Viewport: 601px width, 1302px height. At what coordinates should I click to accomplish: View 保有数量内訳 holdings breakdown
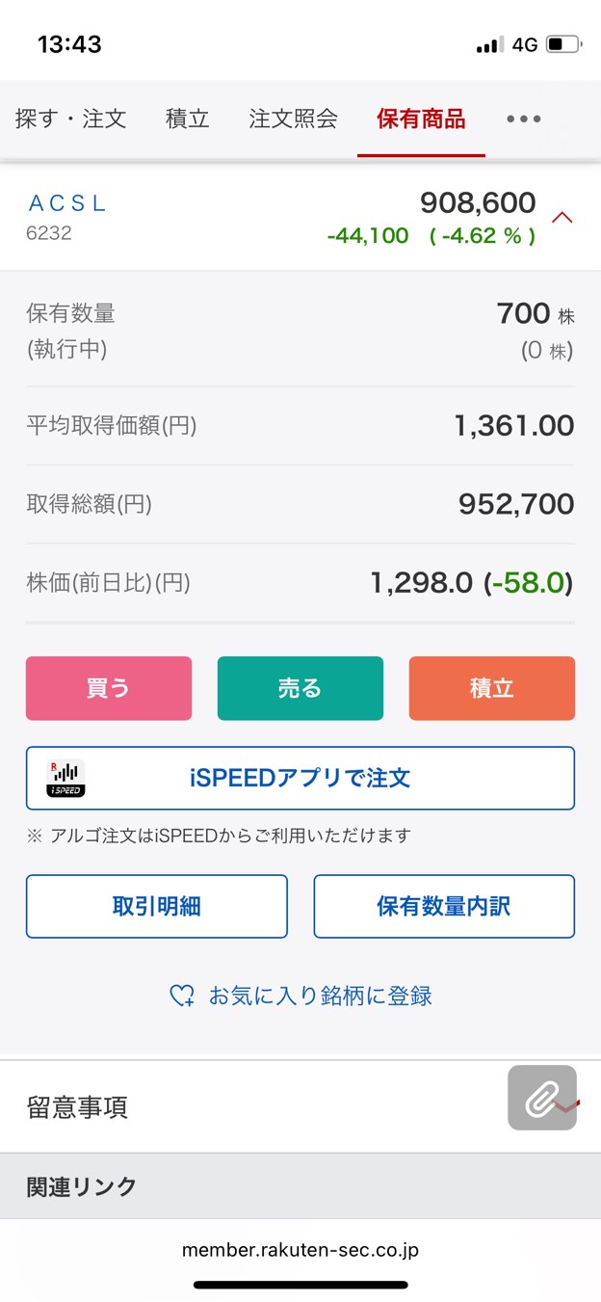(x=444, y=906)
